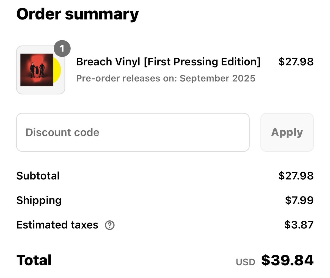Select the Total label
330x278 pixels.
tap(34, 260)
